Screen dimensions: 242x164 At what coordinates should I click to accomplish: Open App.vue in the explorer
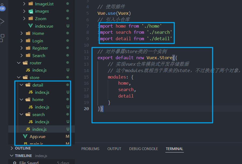coord(38,137)
